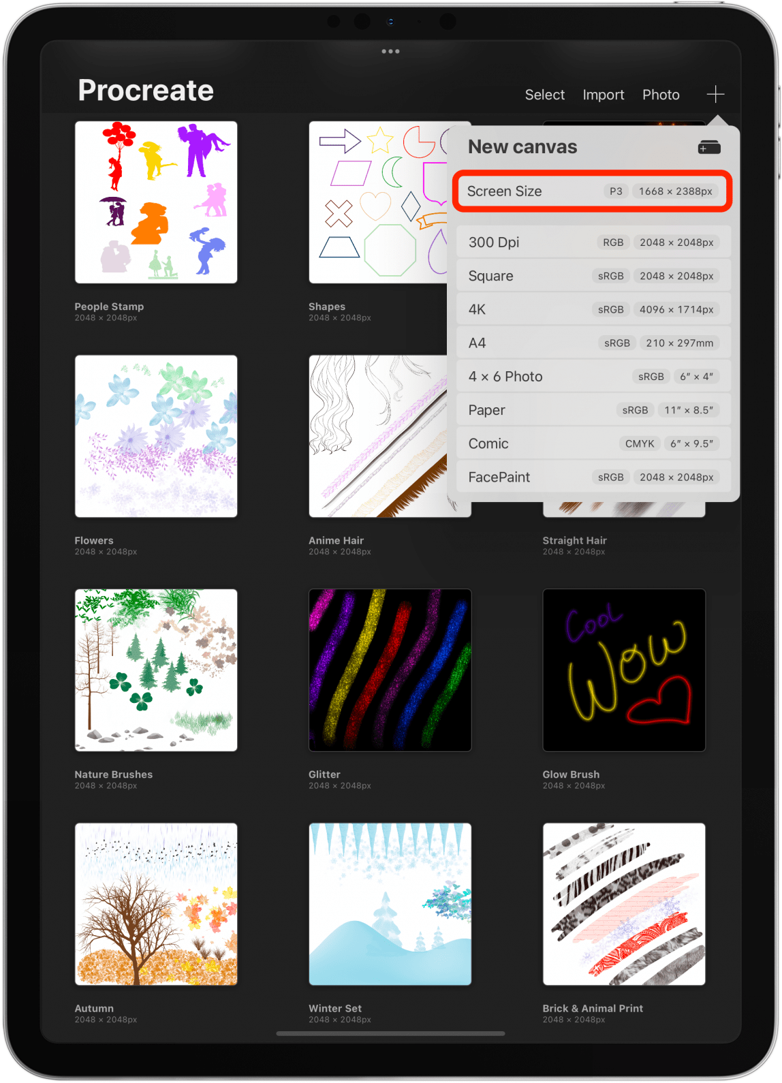
Task: Open the Glow Brush artwork
Action: pos(624,670)
